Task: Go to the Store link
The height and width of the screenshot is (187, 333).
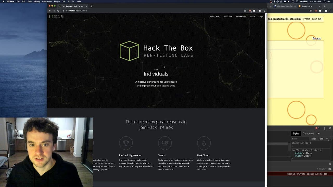Action: [x=252, y=16]
